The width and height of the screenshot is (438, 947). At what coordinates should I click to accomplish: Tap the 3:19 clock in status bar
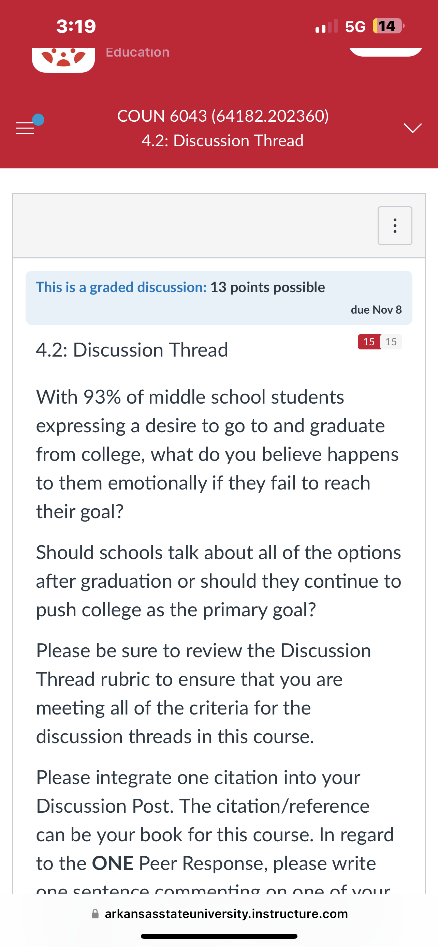click(76, 26)
